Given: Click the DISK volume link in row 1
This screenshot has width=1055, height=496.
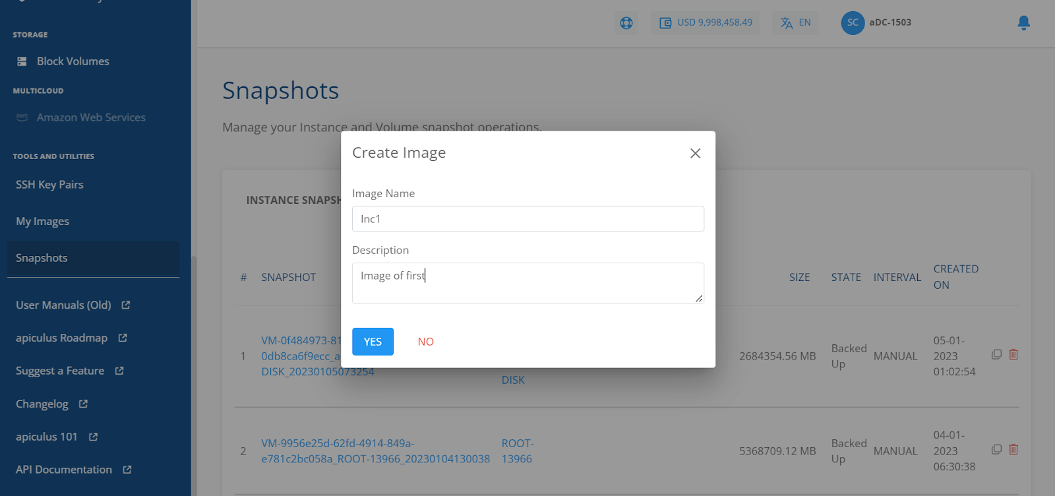Looking at the screenshot, I should [513, 381].
